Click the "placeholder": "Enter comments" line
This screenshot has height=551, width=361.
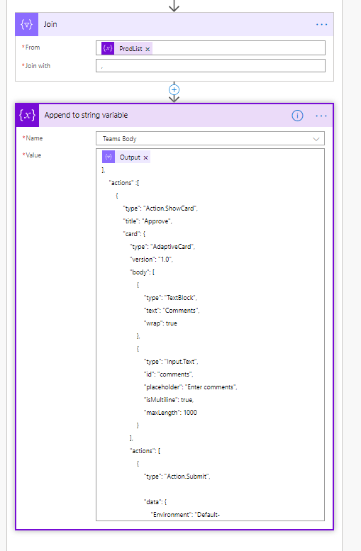pyautogui.click(x=191, y=387)
